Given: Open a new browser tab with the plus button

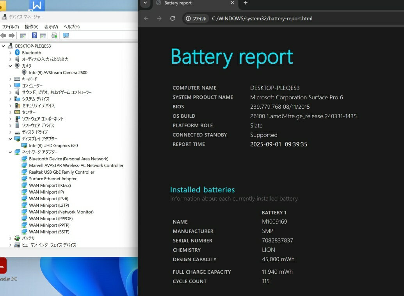Looking at the screenshot, I should point(245,4).
